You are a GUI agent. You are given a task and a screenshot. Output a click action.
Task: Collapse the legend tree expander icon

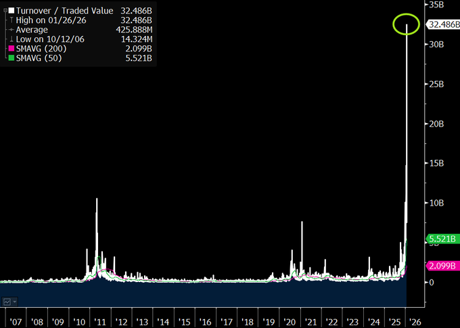(x=5, y=11)
